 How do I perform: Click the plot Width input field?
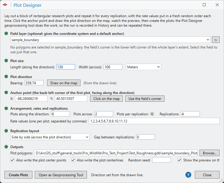pos(113,67)
